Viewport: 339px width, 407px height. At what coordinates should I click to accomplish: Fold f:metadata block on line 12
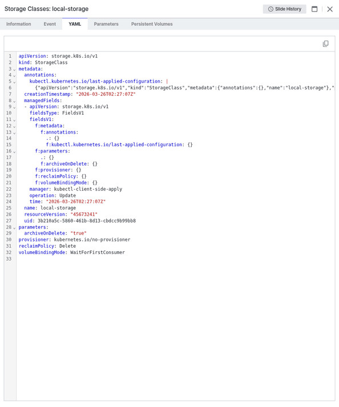14,126
